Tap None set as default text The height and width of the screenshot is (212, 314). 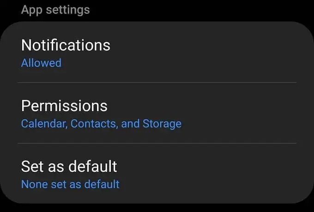pyautogui.click(x=70, y=184)
